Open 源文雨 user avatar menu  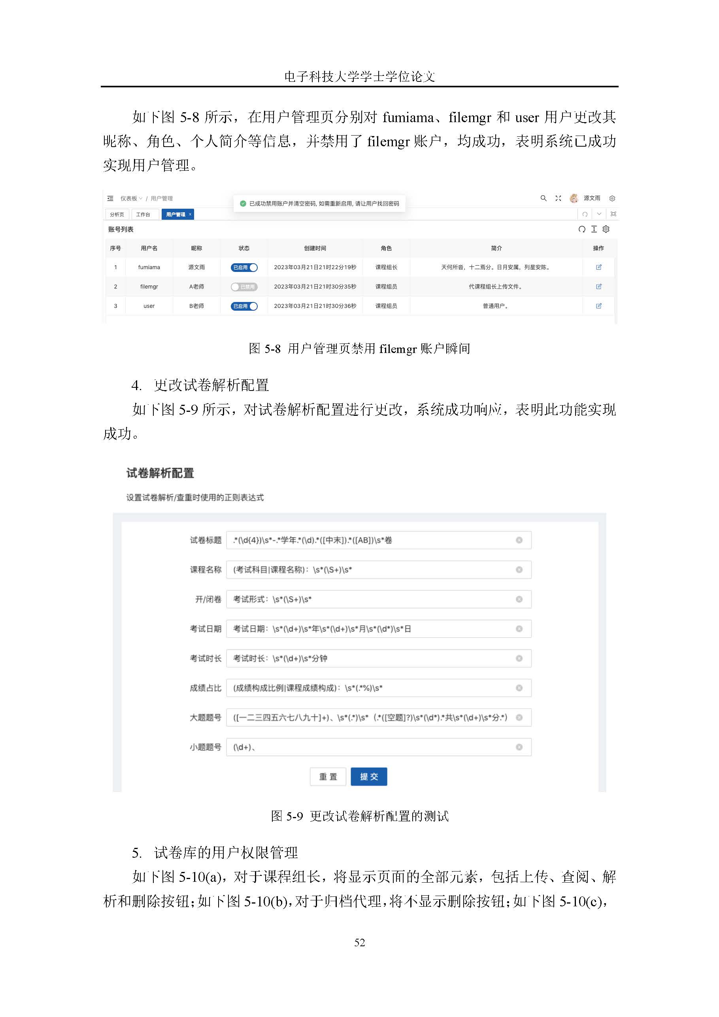[585, 198]
